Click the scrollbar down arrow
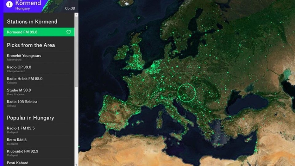This screenshot has height=166, width=295. [76, 165]
